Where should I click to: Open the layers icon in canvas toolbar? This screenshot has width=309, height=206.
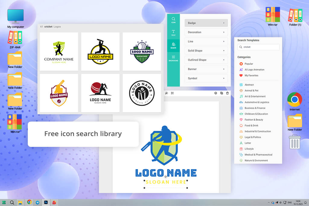(x=215, y=93)
